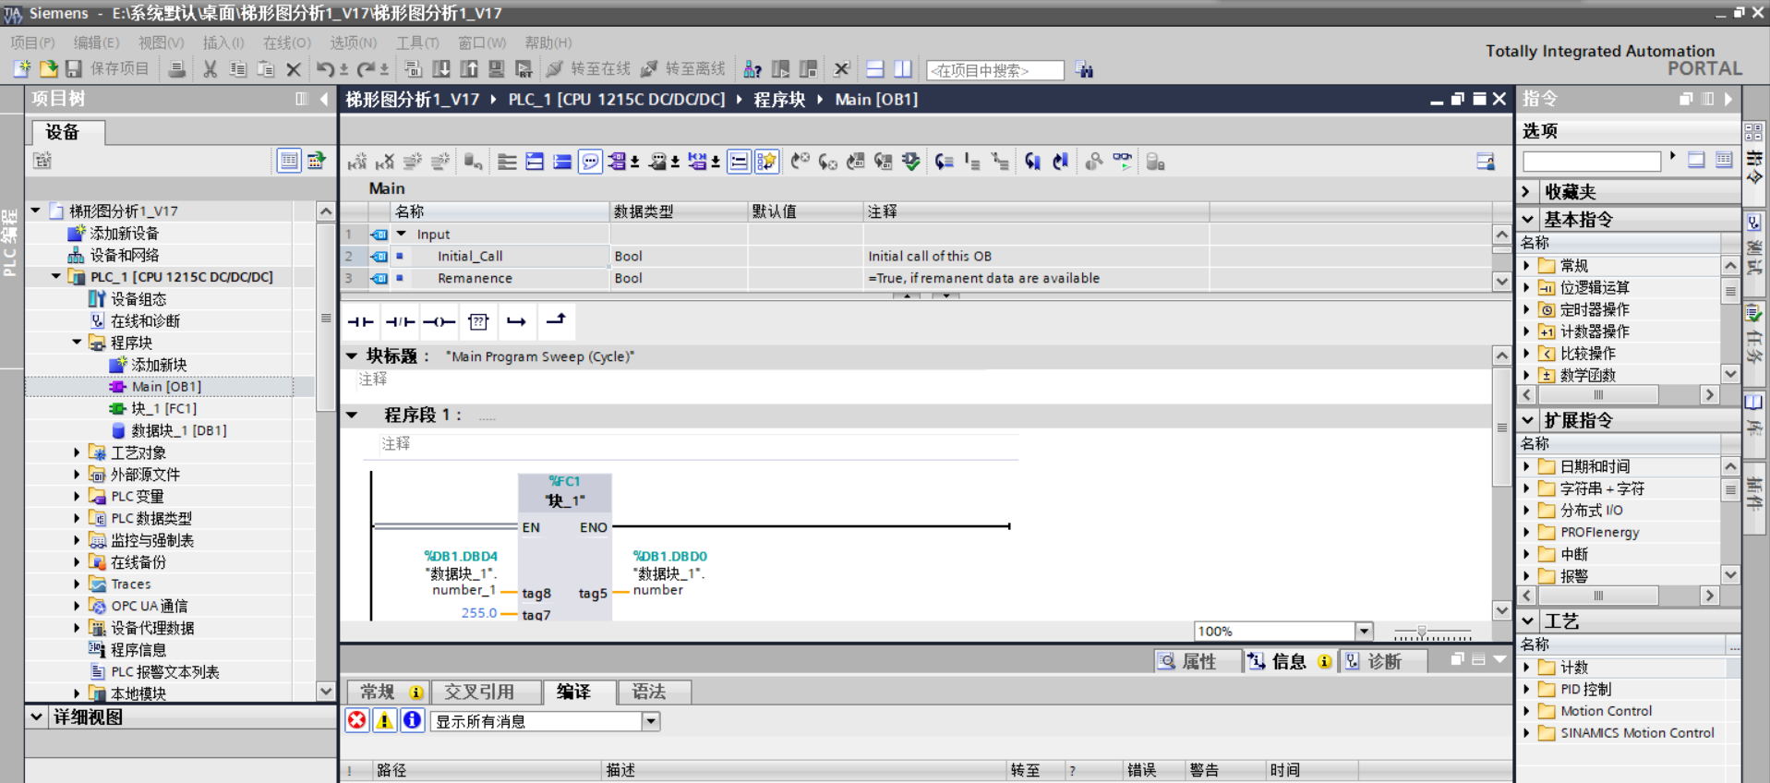Start simulation via the toolbar icon

(497, 69)
